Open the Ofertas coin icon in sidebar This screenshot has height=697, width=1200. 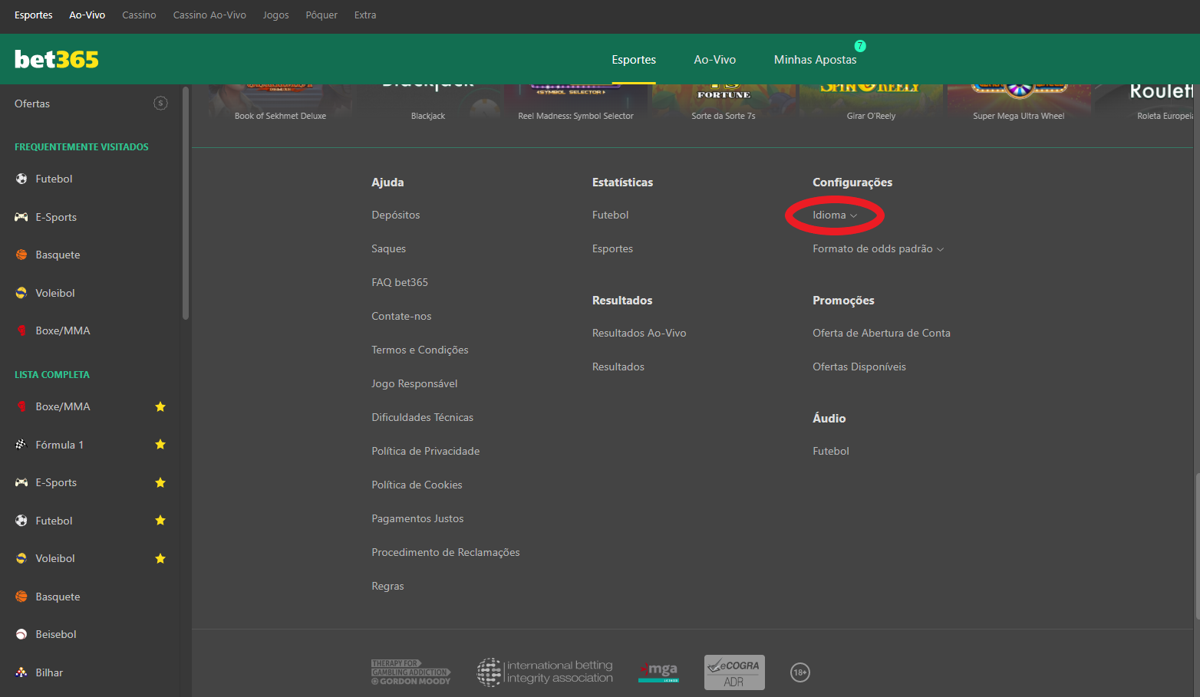[160, 103]
